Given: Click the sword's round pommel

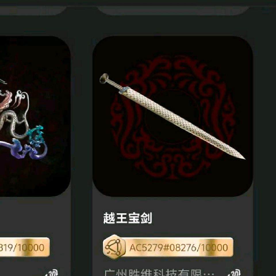Looking at the screenshot, I should pyautogui.click(x=104, y=78).
